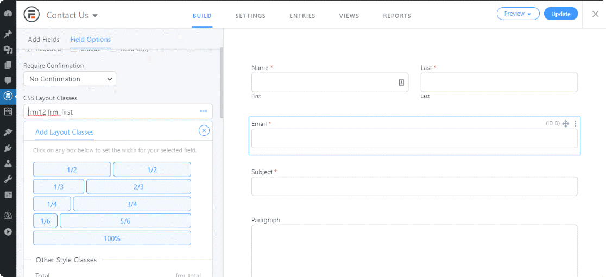This screenshot has height=277, width=606.
Task: Open the Tools wrench sidebar icon
Action: tap(8, 179)
